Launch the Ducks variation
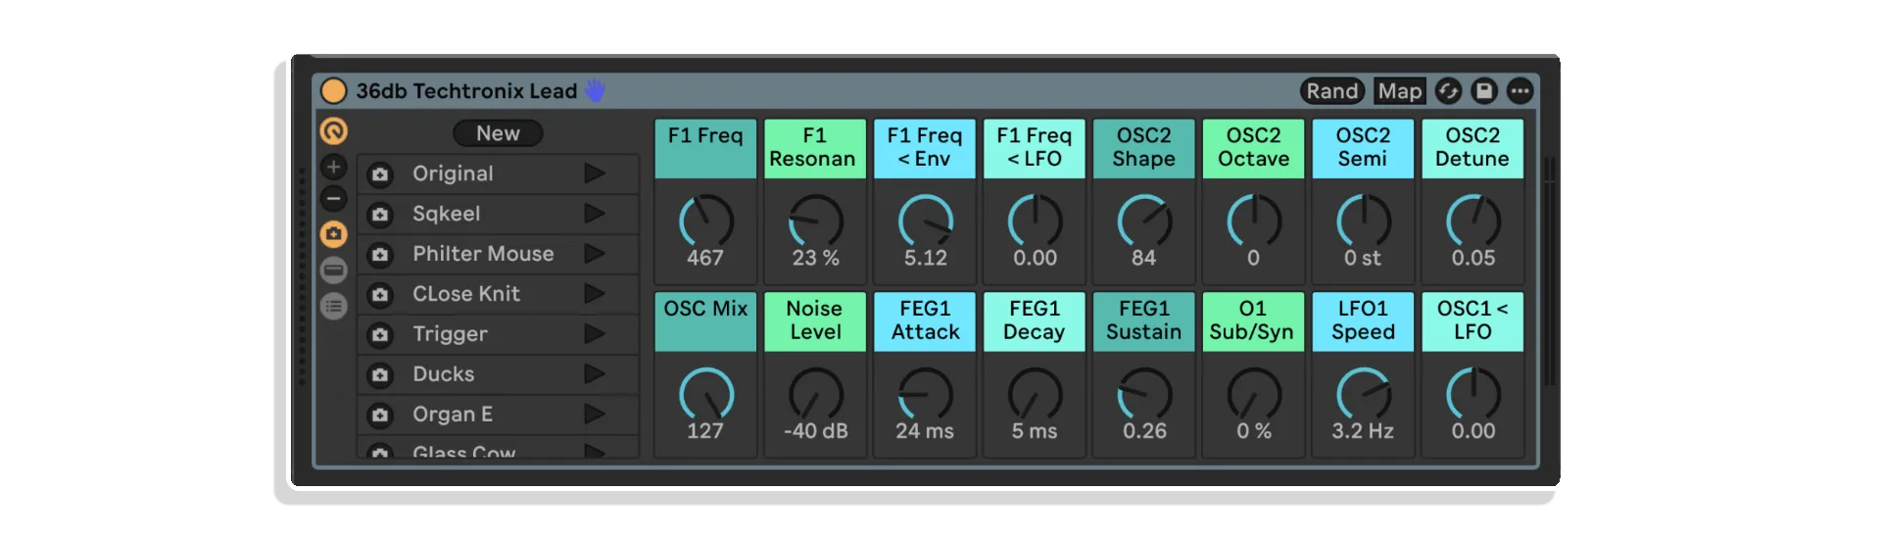Image resolution: width=1881 pixels, height=540 pixels. pos(594,374)
